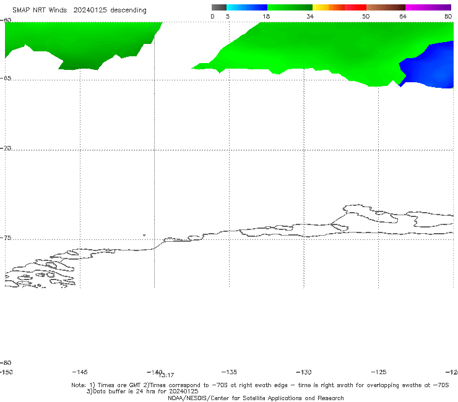458x402 pixels.
Task: Click the color bar label 5
Action: [228, 17]
